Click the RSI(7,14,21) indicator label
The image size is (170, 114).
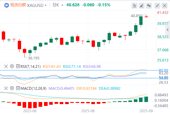click(x=30, y=67)
